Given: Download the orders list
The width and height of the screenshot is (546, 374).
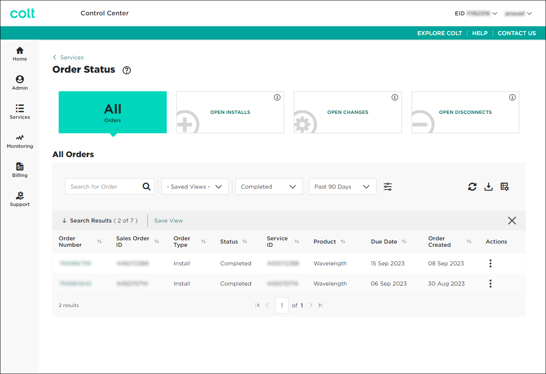Looking at the screenshot, I should (489, 187).
